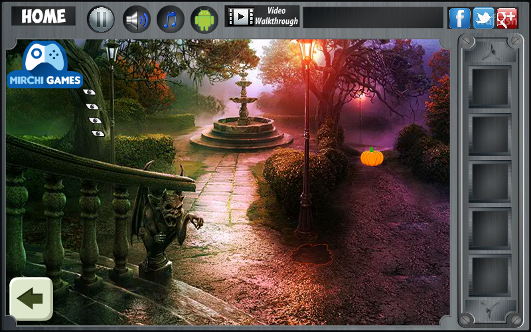Pause the game with the pause button
Viewport: 531px width, 332px height.
click(x=101, y=19)
